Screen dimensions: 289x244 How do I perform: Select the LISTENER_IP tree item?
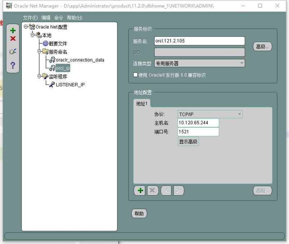coord(70,85)
